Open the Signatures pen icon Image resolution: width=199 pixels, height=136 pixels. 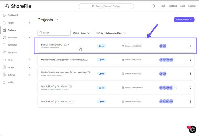(x=4, y=52)
